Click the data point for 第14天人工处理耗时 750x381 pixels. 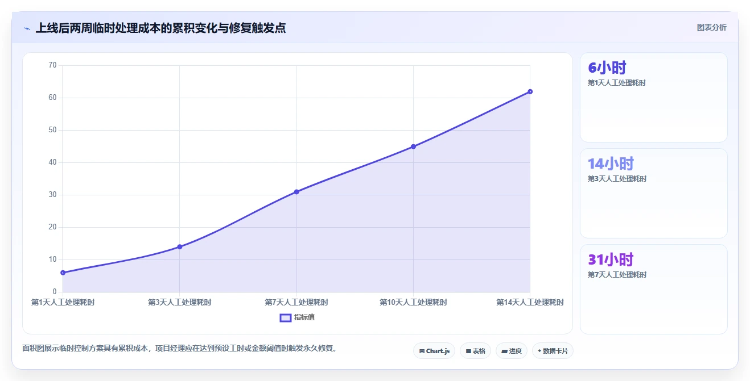coord(530,91)
